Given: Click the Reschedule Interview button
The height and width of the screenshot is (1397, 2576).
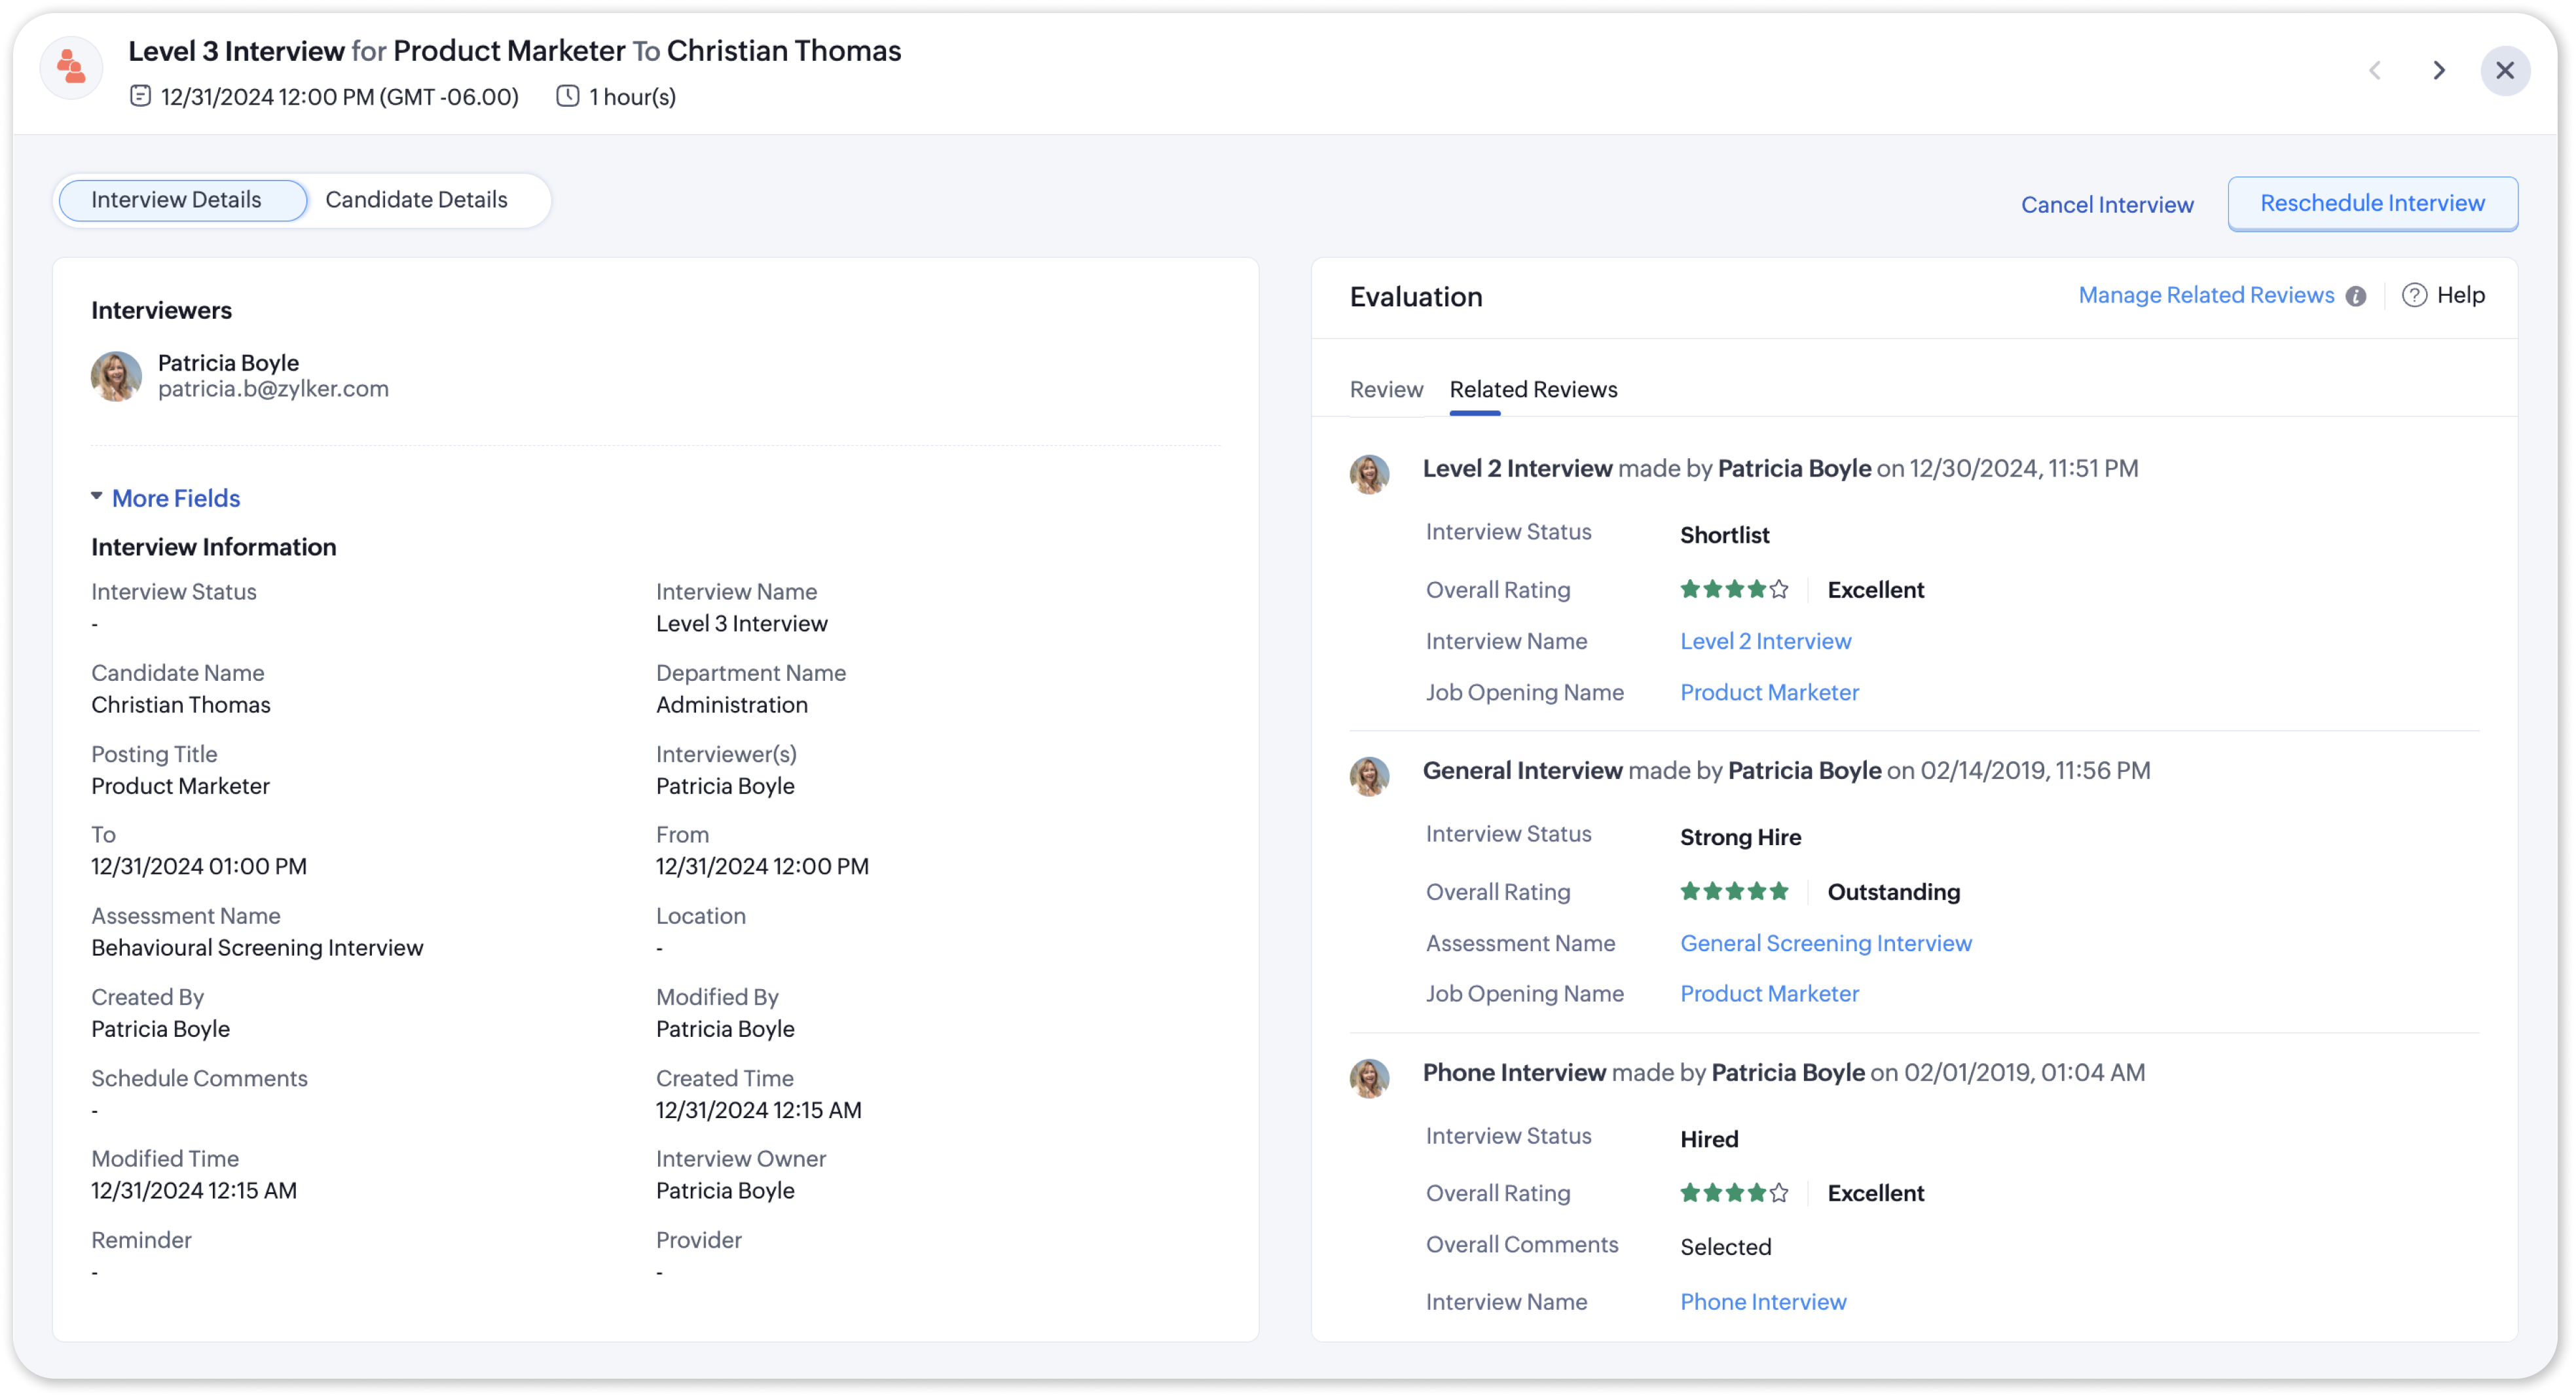Looking at the screenshot, I should click(x=2372, y=203).
